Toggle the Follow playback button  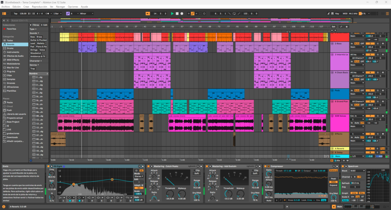(x=148, y=13)
